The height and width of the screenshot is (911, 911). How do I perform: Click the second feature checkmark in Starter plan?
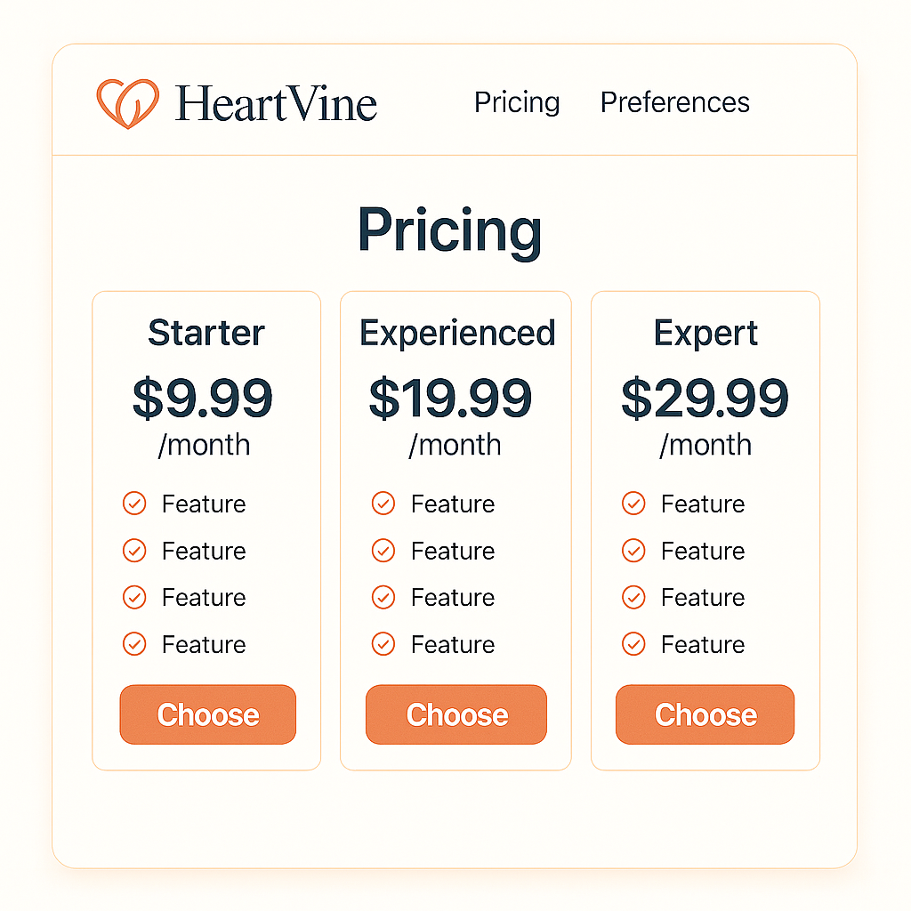pyautogui.click(x=134, y=551)
